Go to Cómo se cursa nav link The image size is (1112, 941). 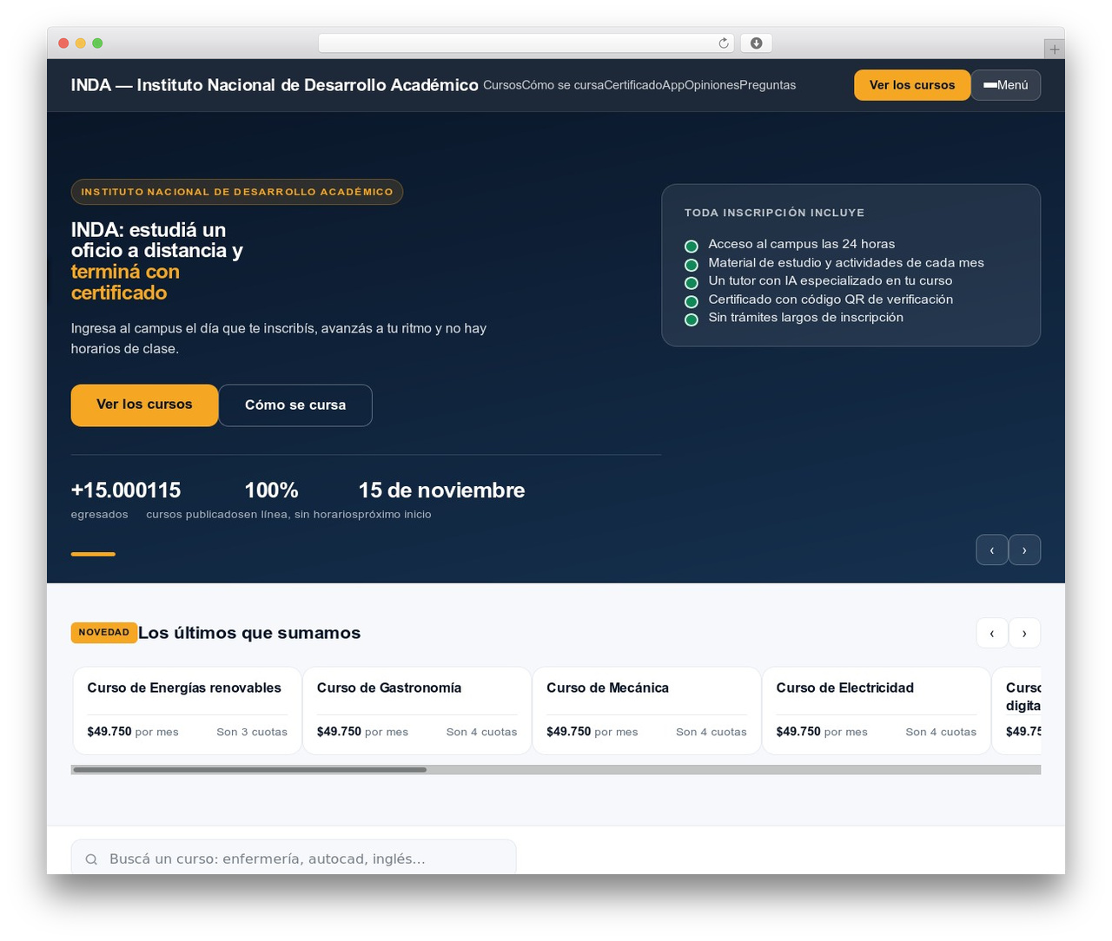click(563, 85)
